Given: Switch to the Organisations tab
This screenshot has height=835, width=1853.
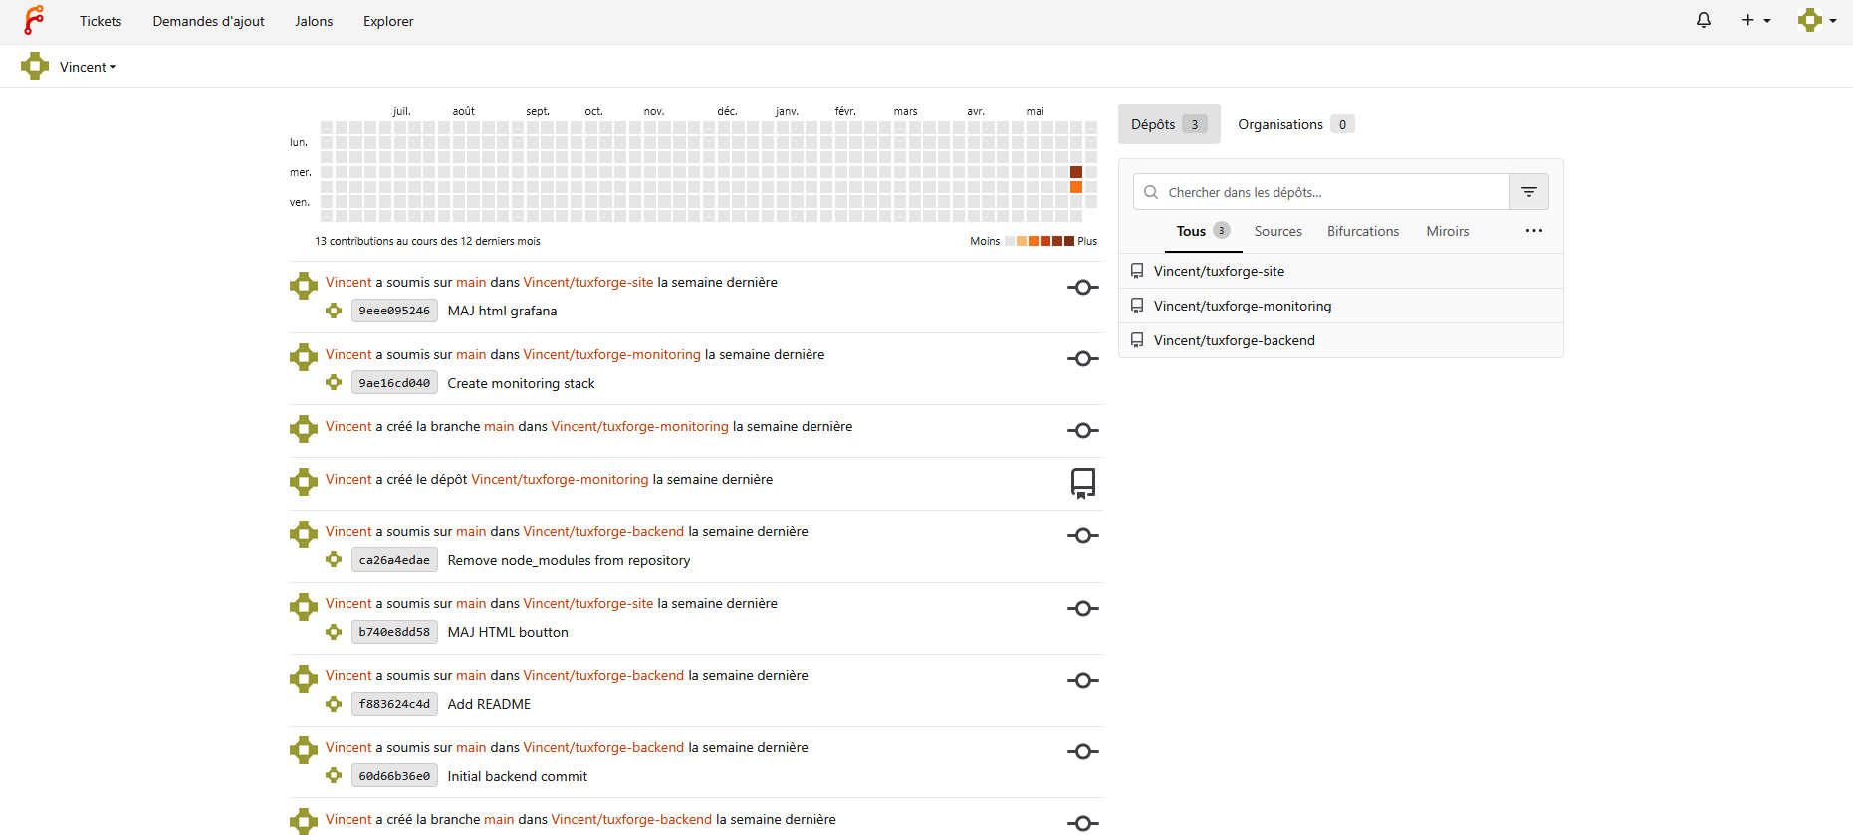Looking at the screenshot, I should pos(1294,124).
